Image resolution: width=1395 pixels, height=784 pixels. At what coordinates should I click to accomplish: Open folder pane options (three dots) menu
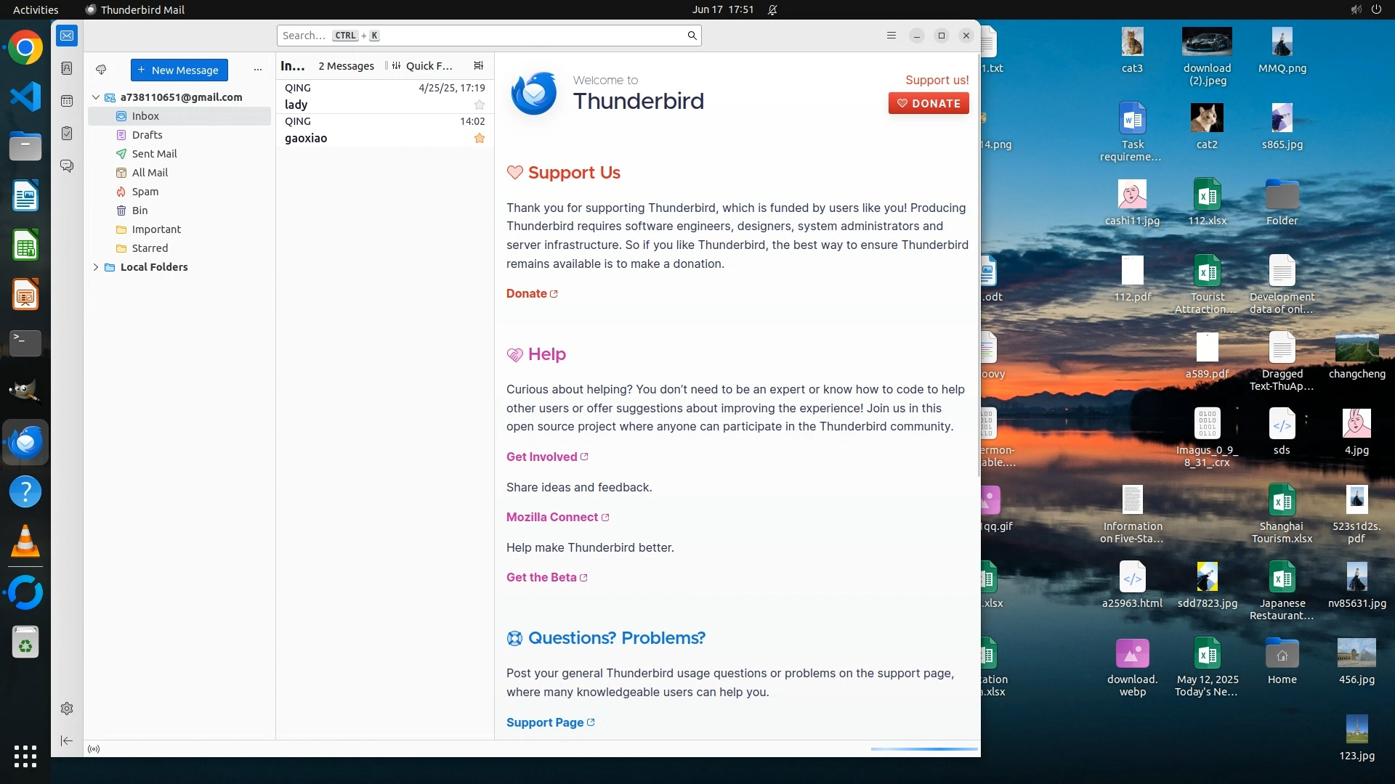257,70
